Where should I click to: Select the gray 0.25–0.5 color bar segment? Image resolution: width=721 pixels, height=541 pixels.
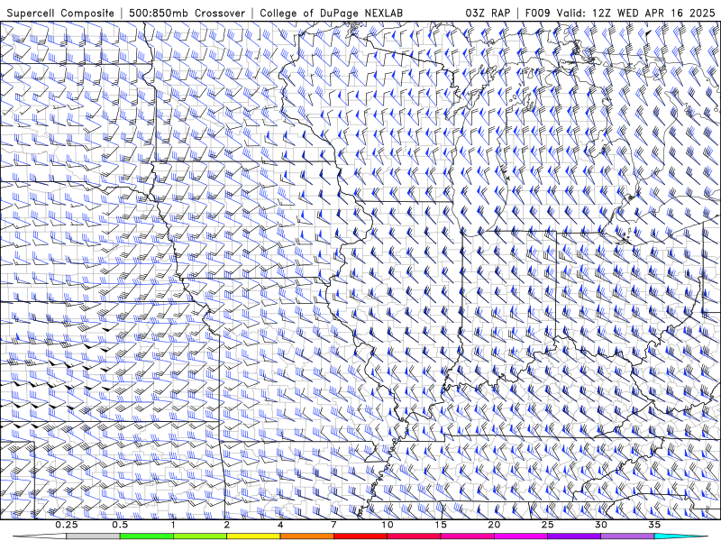coord(93,536)
